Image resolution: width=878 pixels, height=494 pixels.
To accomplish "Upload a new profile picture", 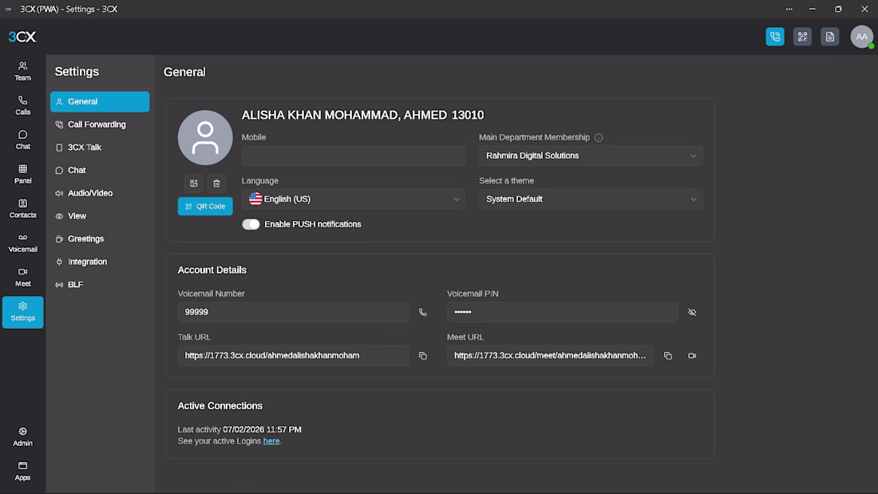I will pyautogui.click(x=194, y=183).
